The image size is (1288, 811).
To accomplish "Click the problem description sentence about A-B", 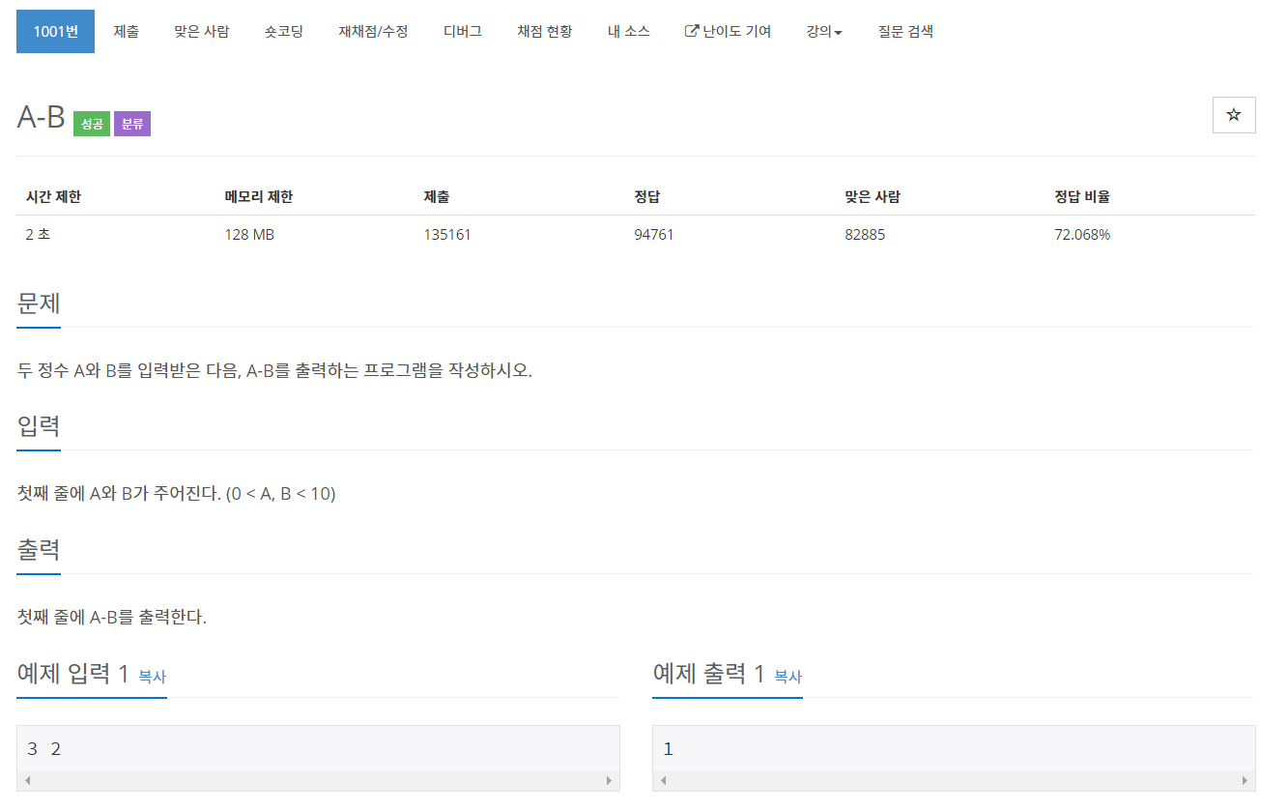I will tap(274, 370).
